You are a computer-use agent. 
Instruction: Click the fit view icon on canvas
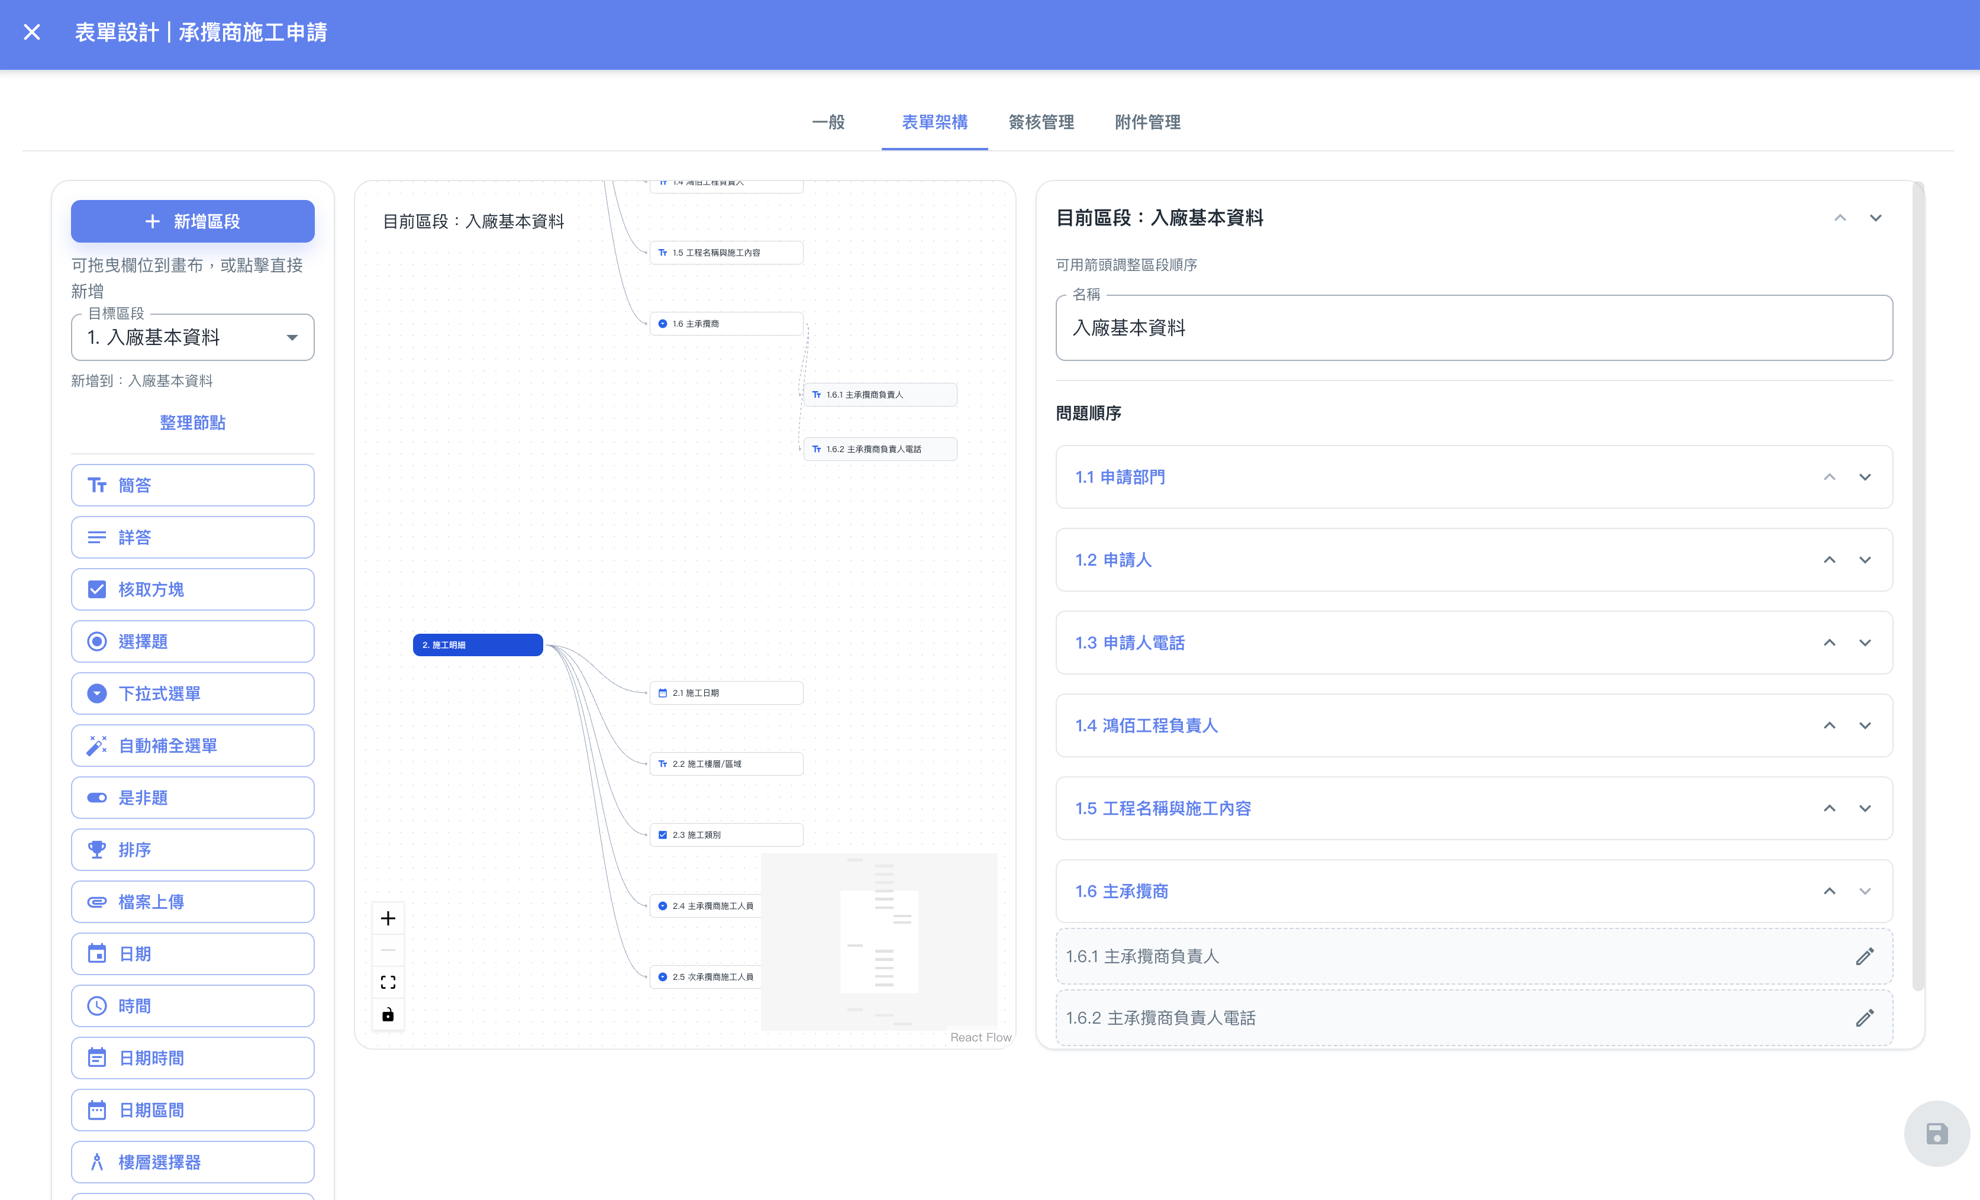coord(388,982)
